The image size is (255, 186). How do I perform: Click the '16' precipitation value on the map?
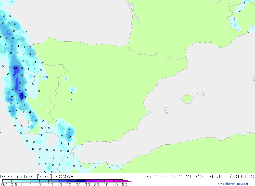coord(15,75)
